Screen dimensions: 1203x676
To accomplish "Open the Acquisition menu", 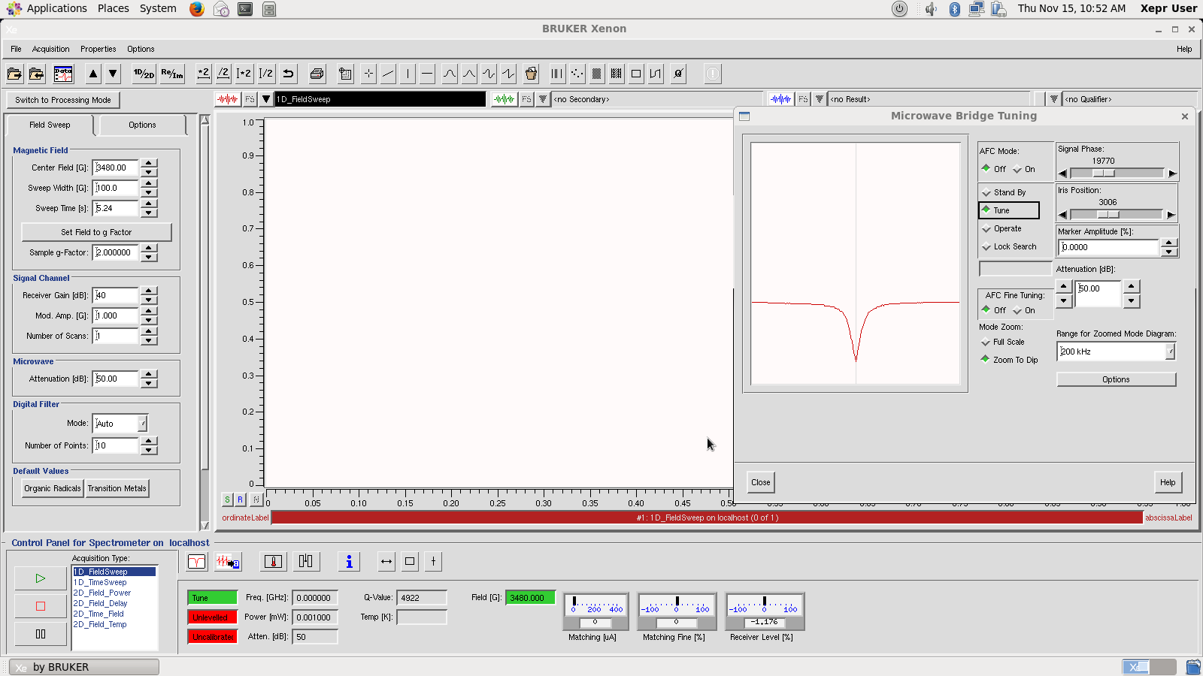I will click(50, 49).
